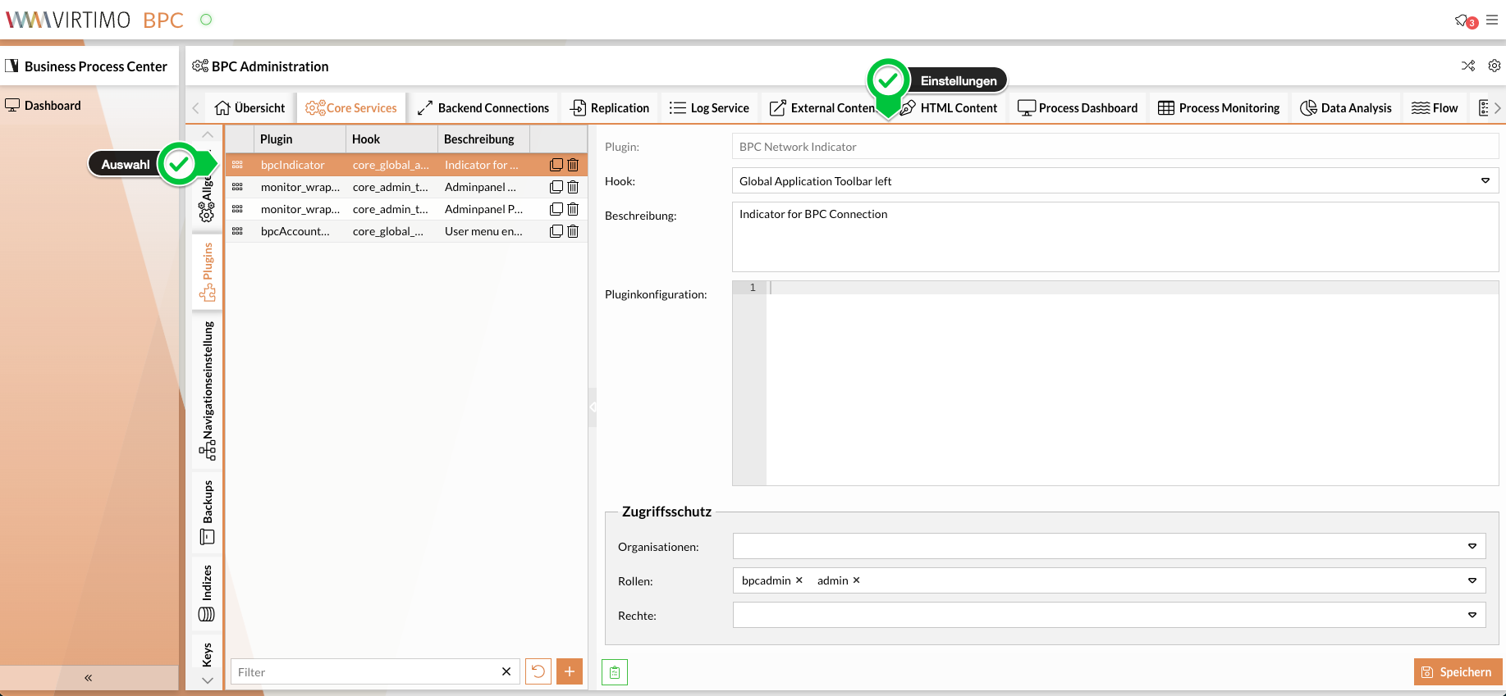Click the 'User menu en...' description cell
Screen dimensions: 1506x696
pyautogui.click(x=483, y=231)
